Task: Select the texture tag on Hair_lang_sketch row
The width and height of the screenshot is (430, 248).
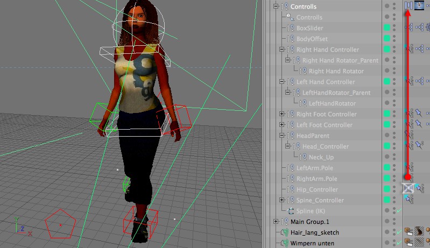Action: point(408,232)
